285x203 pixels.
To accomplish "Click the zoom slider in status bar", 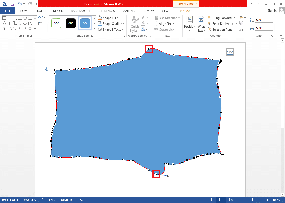I will (253, 200).
